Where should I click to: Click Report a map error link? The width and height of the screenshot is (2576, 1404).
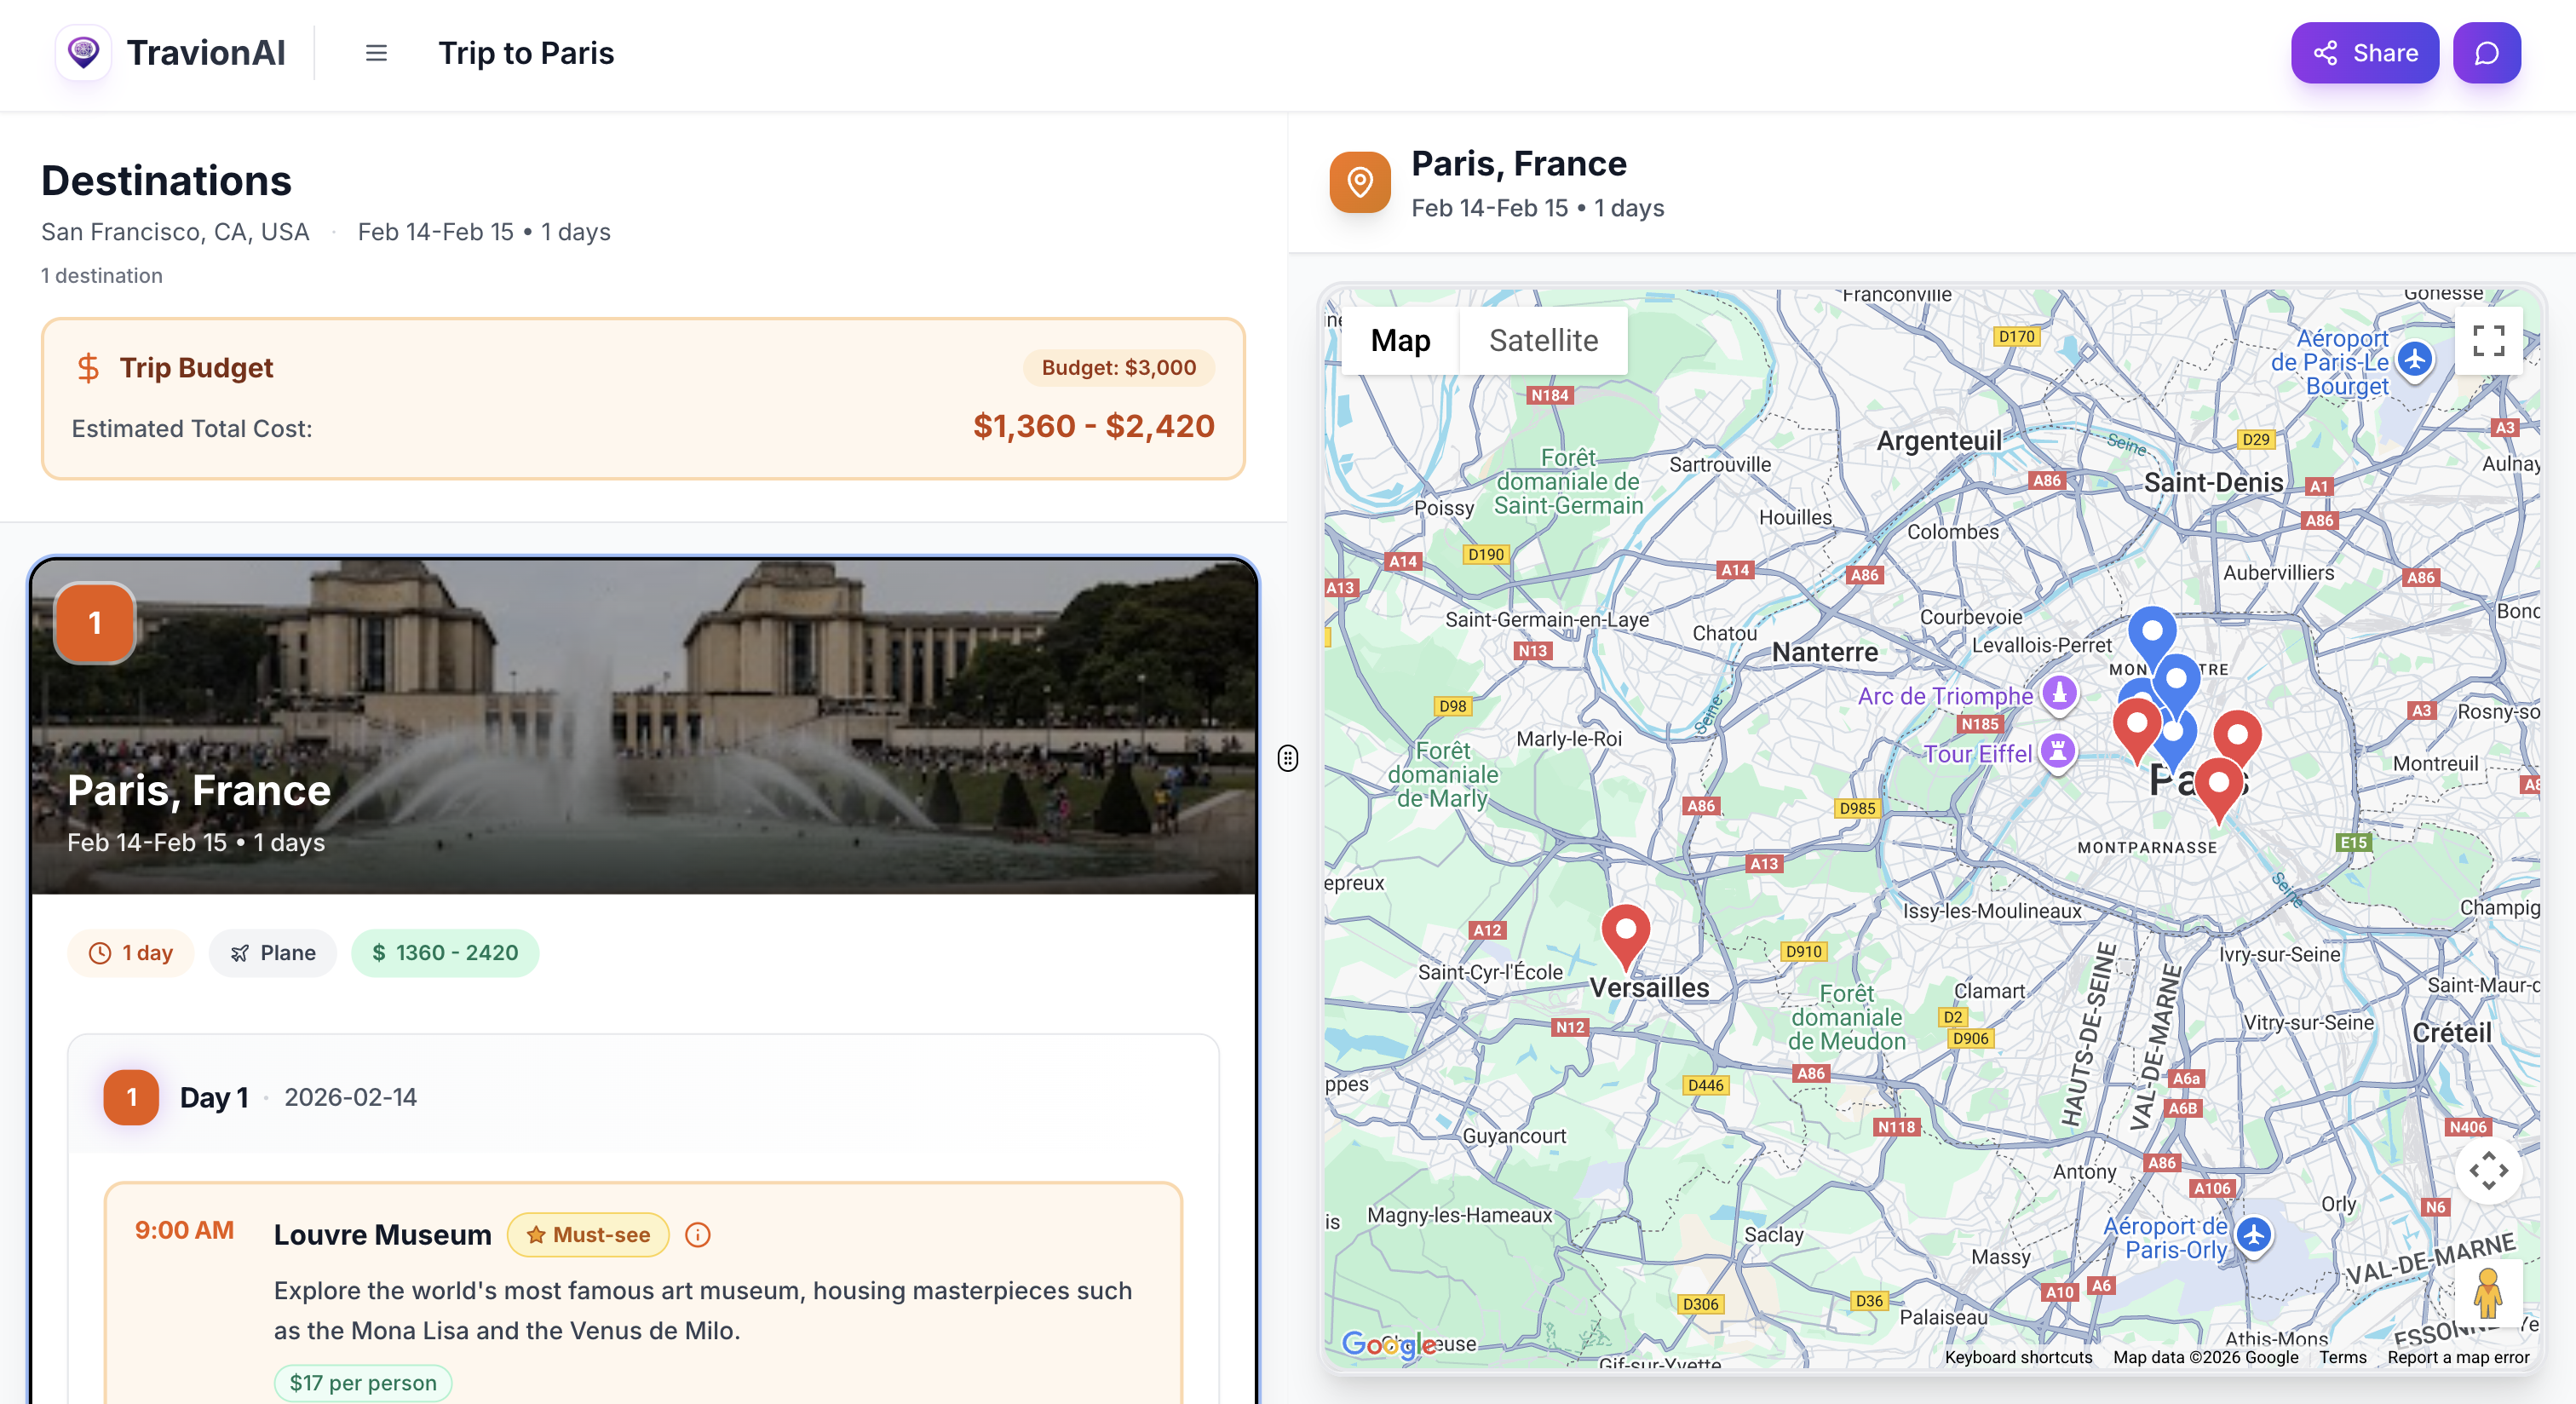2458,1357
